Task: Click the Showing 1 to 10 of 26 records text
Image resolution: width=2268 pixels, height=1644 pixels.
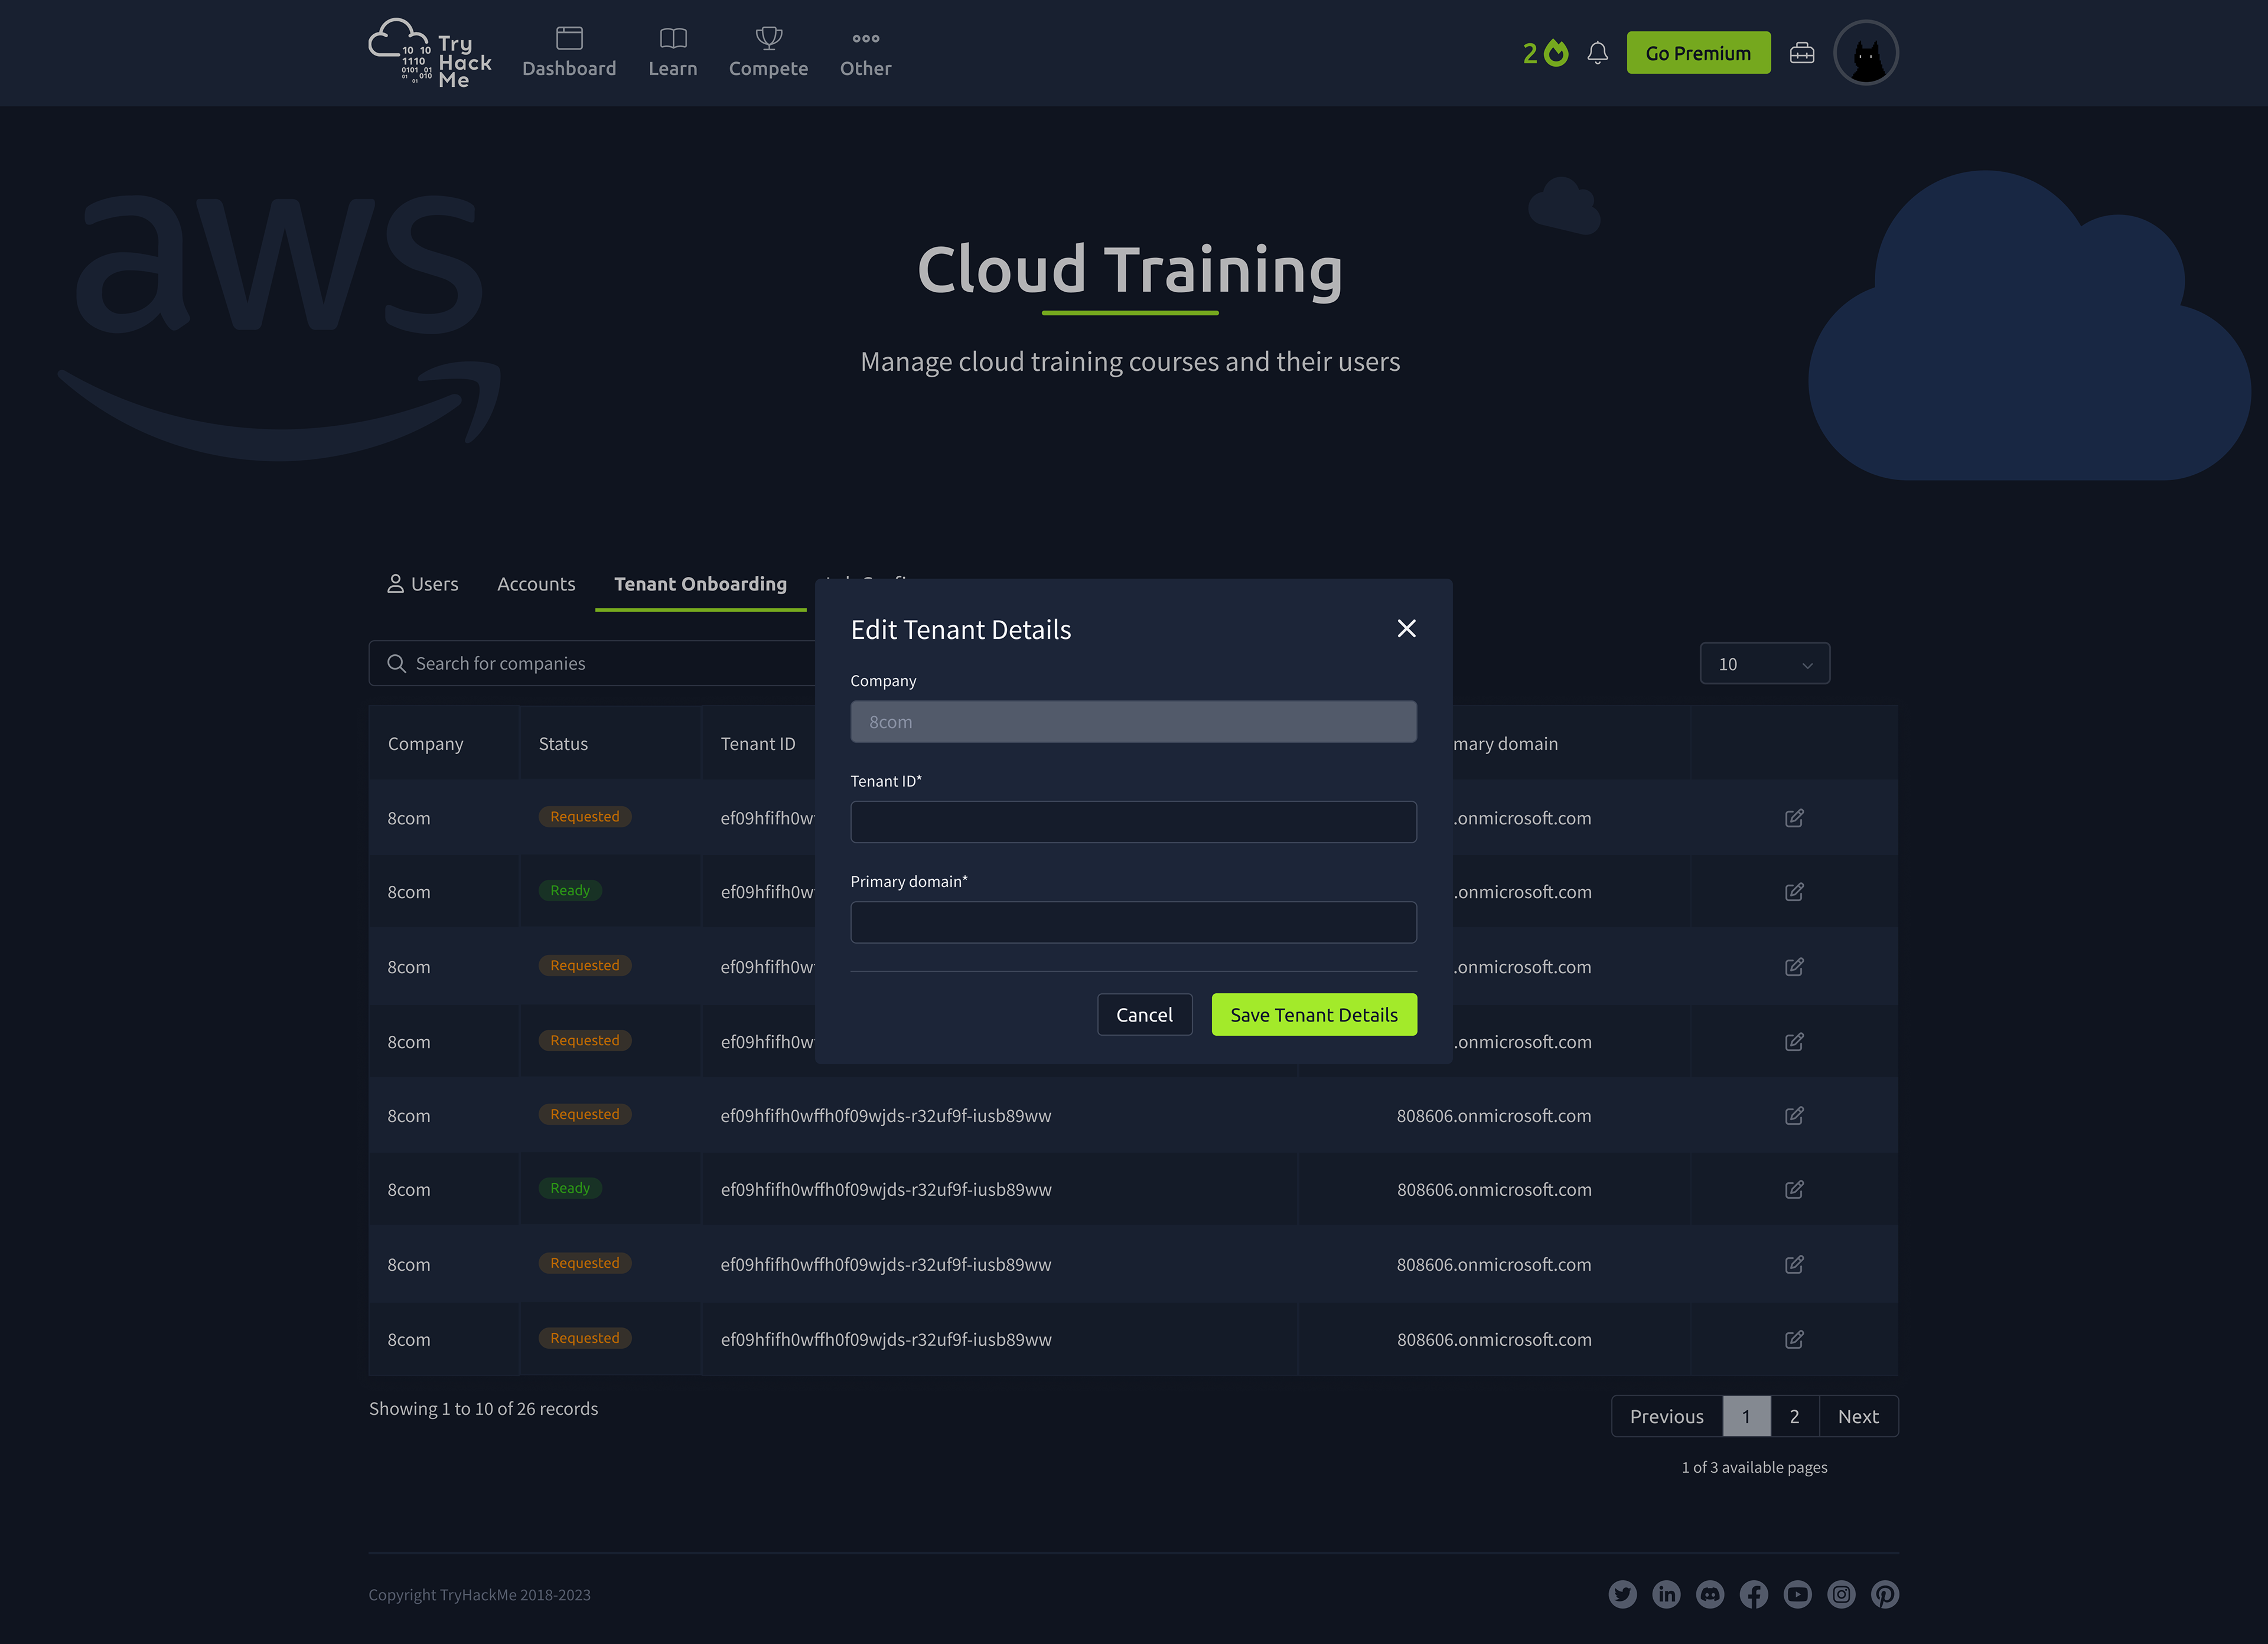Action: (483, 1409)
